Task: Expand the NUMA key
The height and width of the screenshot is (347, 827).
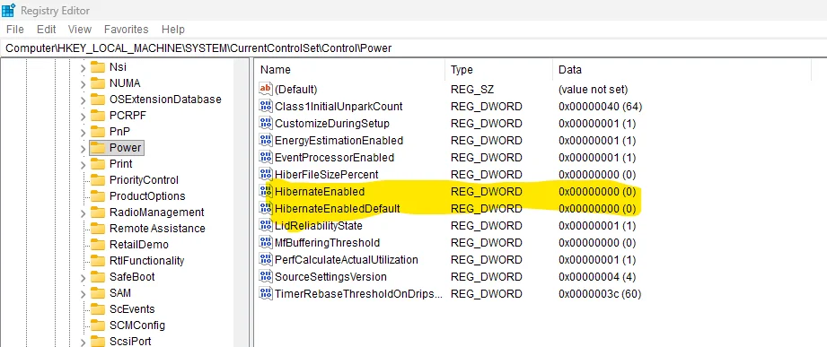Action: (x=83, y=84)
